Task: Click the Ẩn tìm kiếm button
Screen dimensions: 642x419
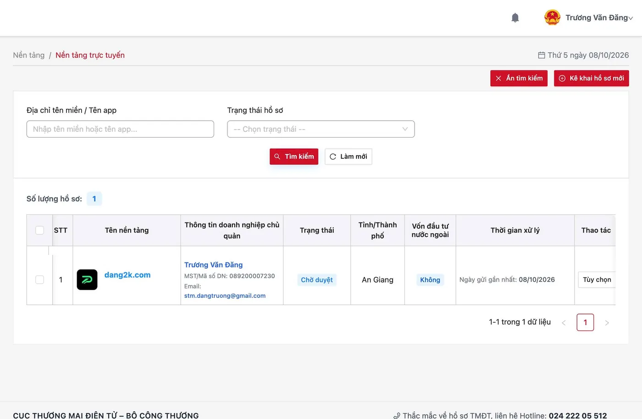Action: coord(519,78)
